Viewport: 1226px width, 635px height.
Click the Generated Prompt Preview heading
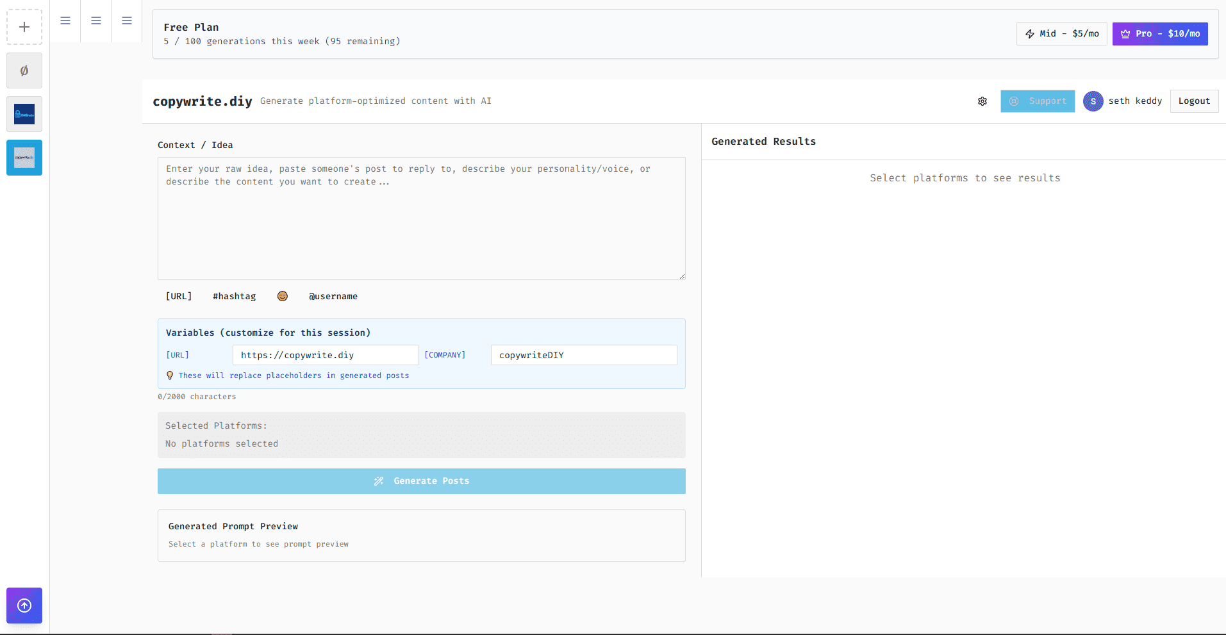pyautogui.click(x=233, y=526)
